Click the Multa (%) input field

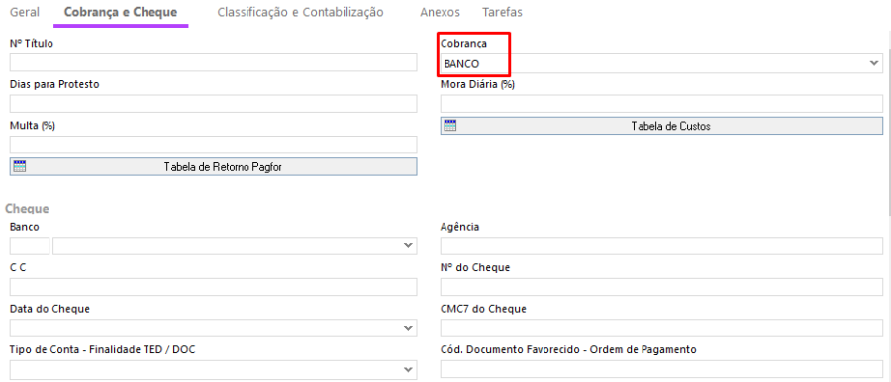point(213,144)
